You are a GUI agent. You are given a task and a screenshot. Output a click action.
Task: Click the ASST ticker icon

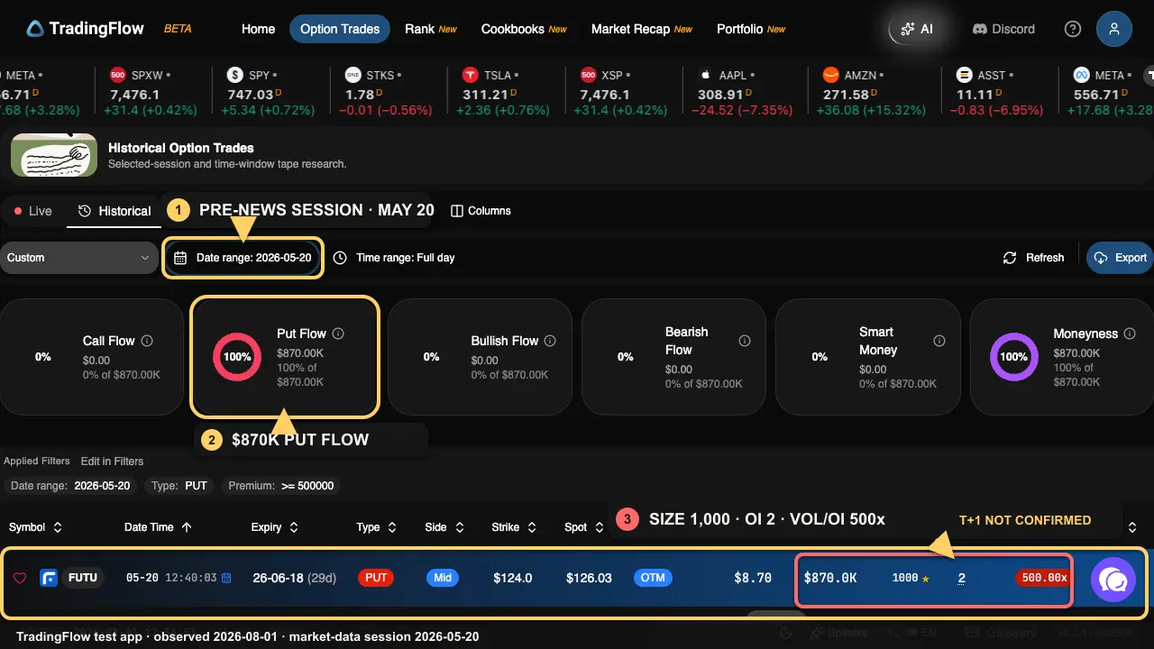click(965, 75)
